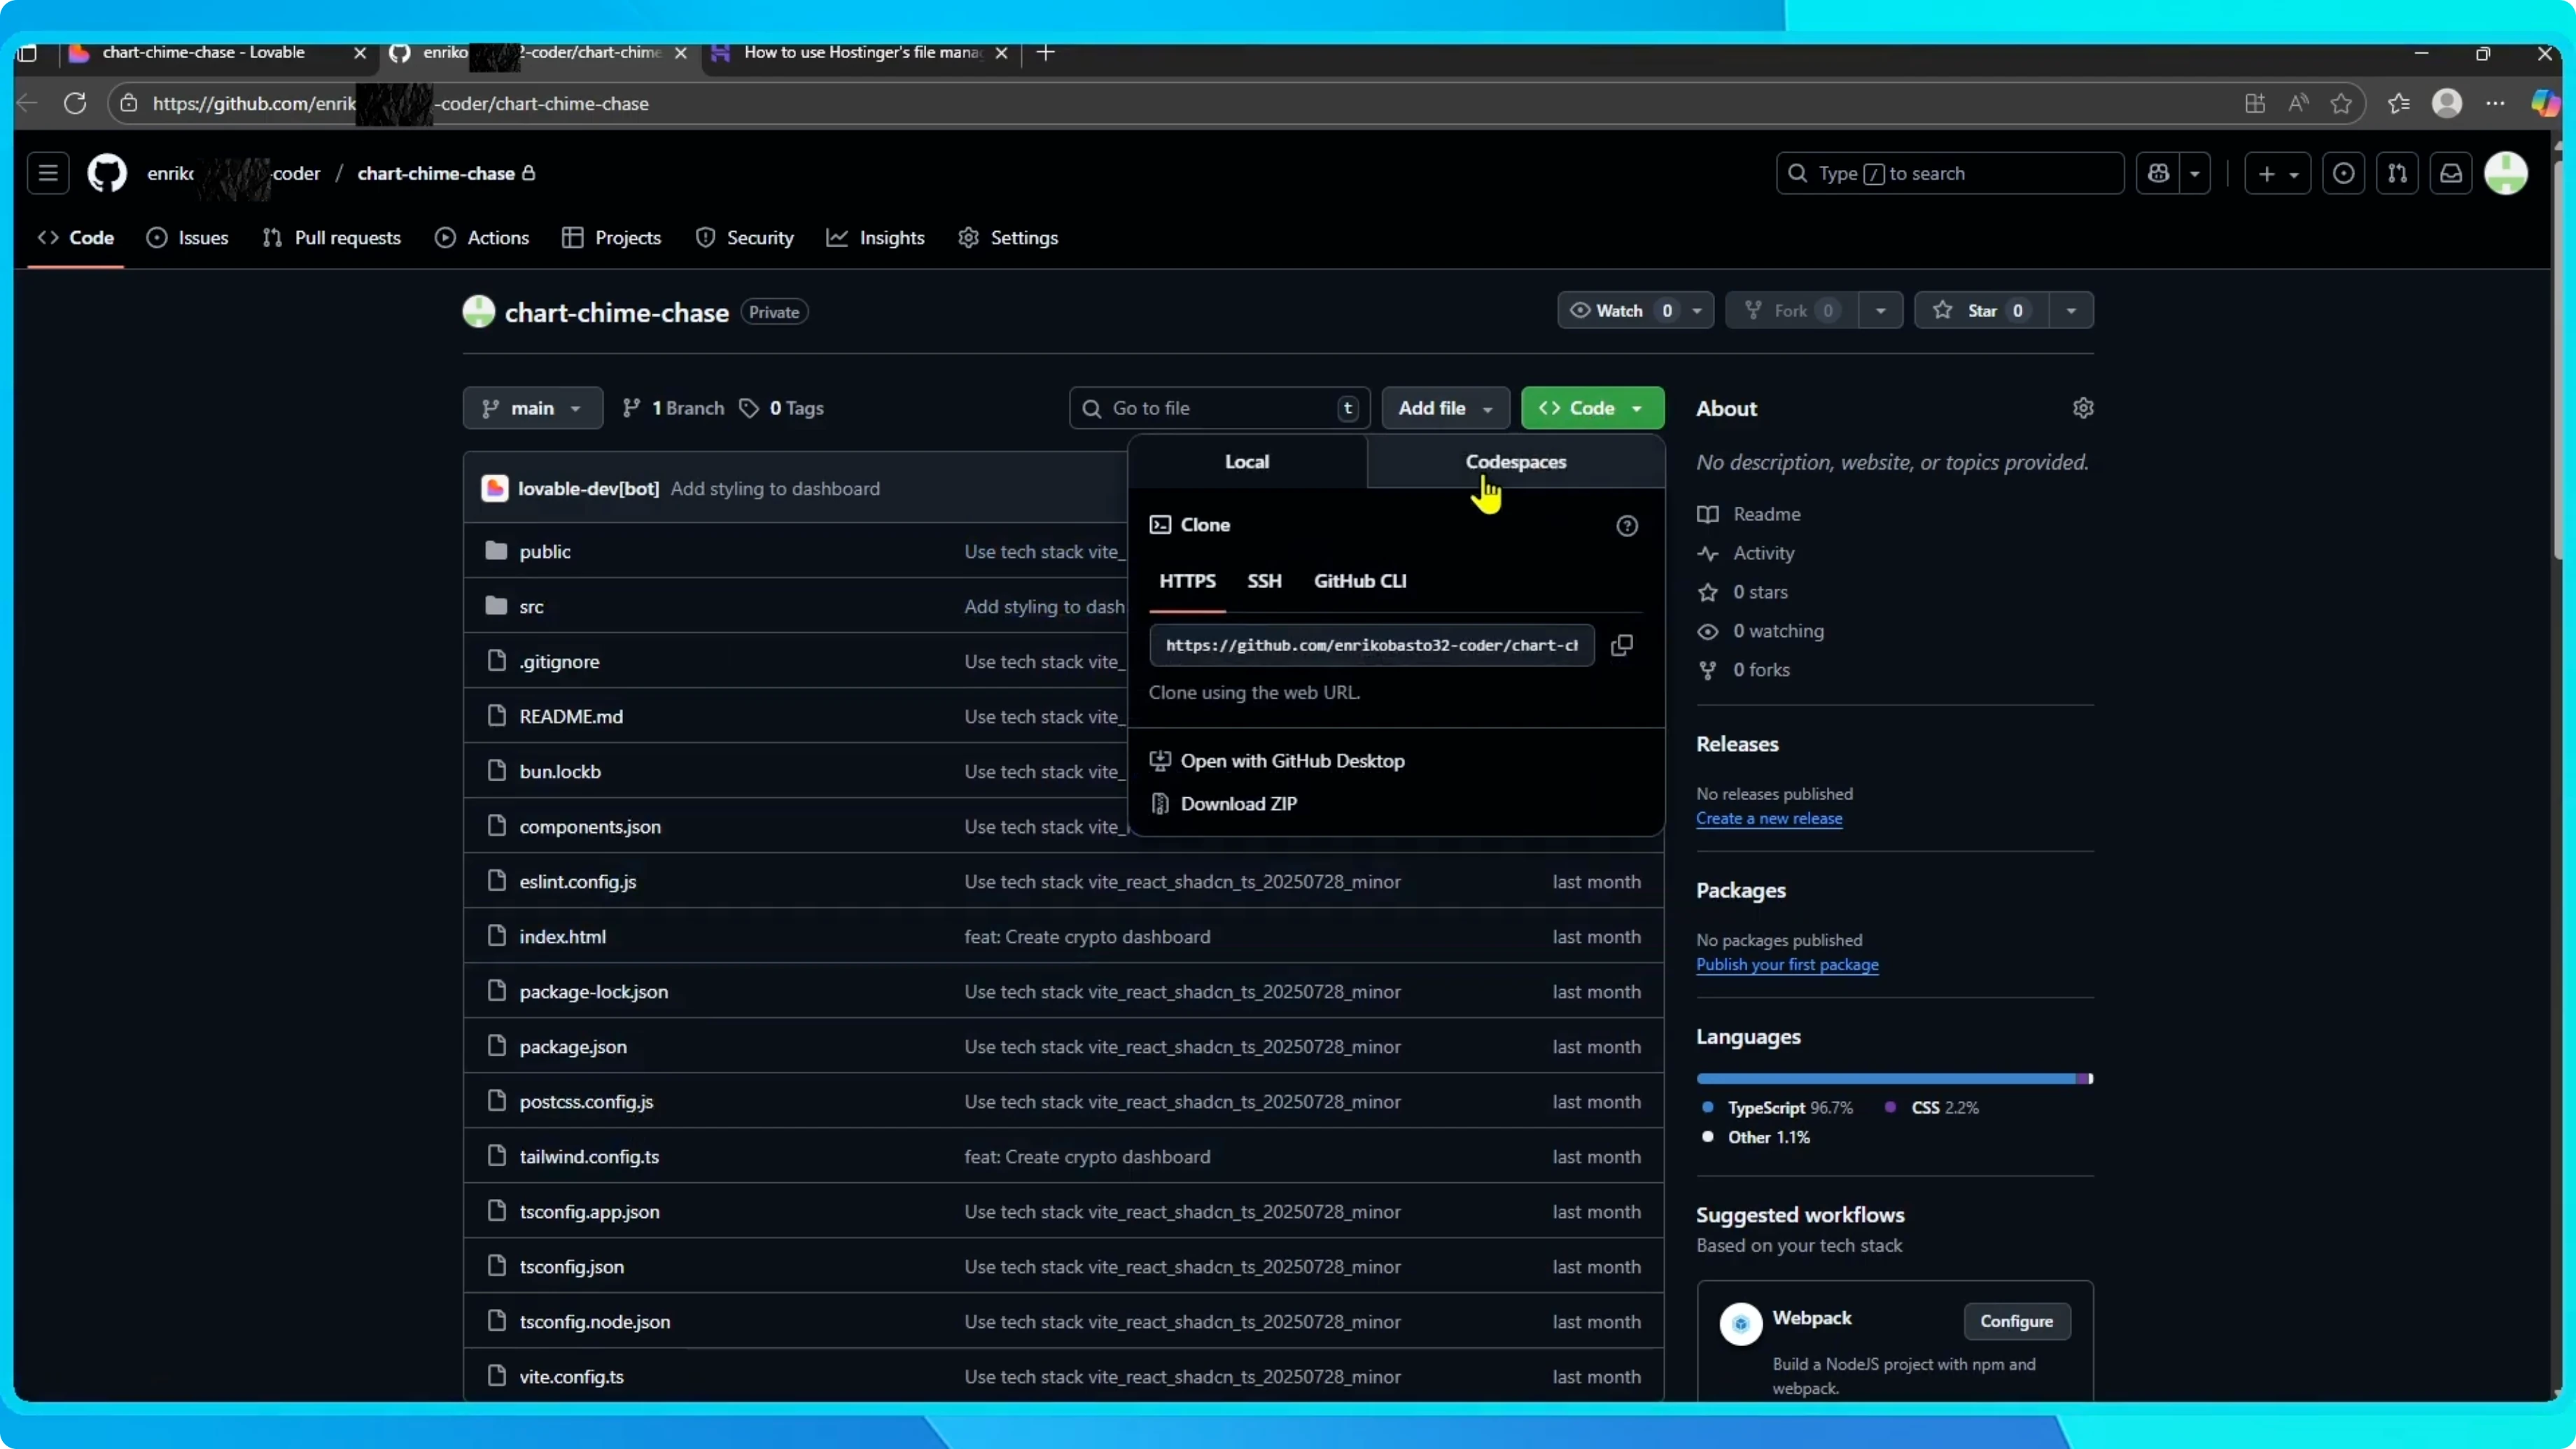2576x1449 pixels.
Task: Expand the Fork options dropdown arrow
Action: 1880,310
